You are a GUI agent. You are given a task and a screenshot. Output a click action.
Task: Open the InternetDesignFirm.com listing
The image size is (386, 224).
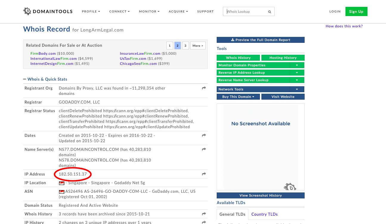(x=52, y=64)
